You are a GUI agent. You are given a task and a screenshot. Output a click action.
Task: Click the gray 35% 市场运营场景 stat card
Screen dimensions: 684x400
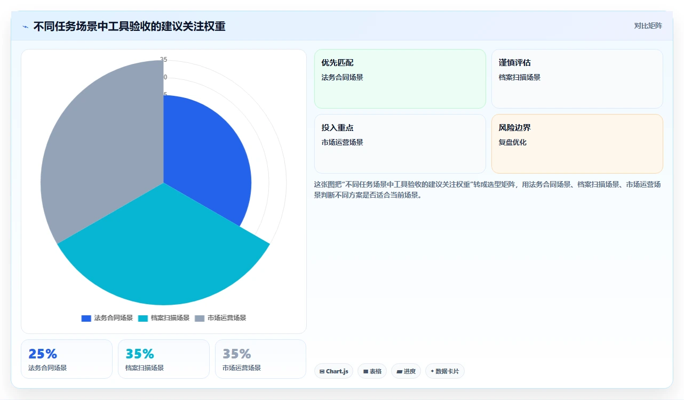pos(261,359)
